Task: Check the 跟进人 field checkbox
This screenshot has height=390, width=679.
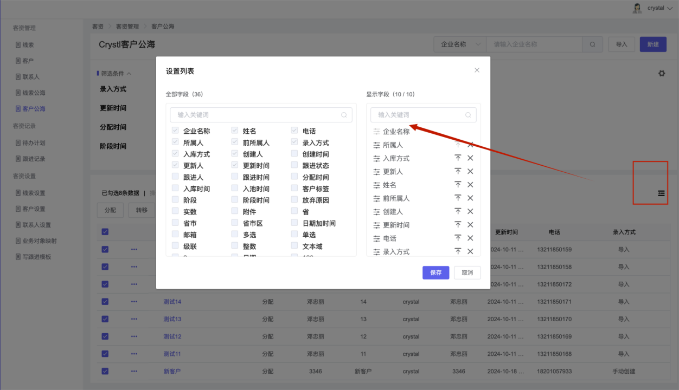Action: (175, 177)
